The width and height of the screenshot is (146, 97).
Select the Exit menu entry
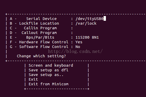point(33,79)
